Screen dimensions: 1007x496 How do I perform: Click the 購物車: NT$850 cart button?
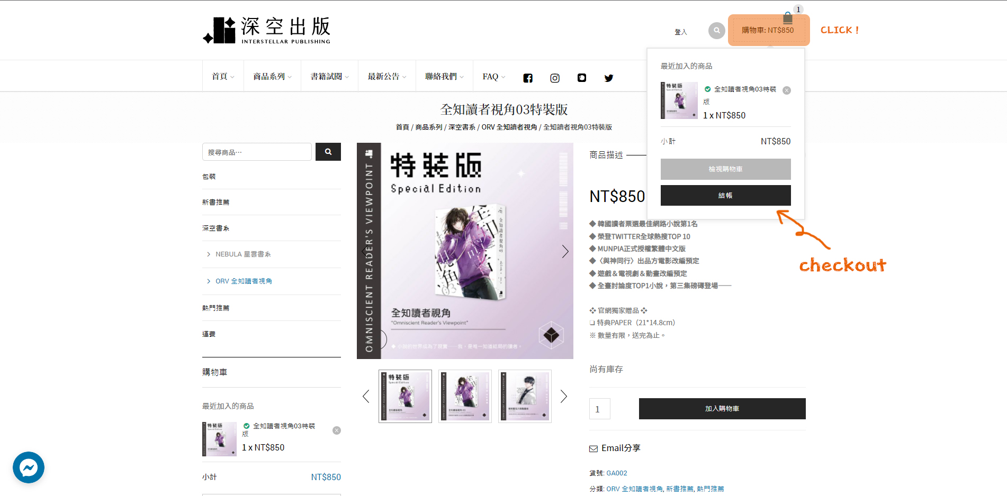(x=768, y=30)
